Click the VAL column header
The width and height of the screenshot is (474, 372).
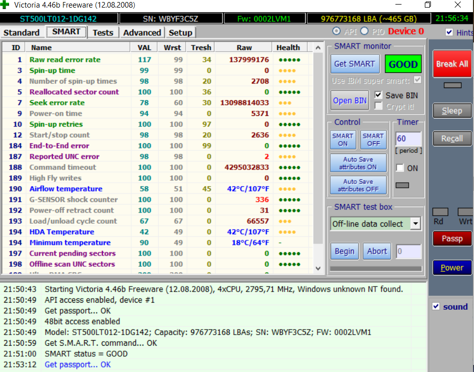tap(144, 48)
